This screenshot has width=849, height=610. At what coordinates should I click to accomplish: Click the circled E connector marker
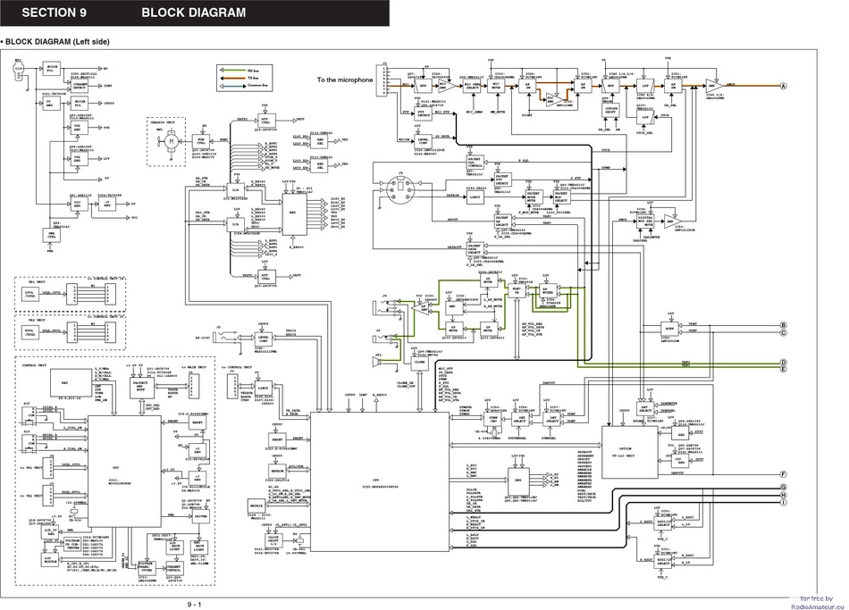[783, 369]
